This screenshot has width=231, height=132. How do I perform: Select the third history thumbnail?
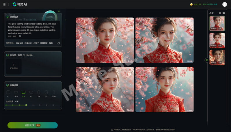tap(217, 57)
